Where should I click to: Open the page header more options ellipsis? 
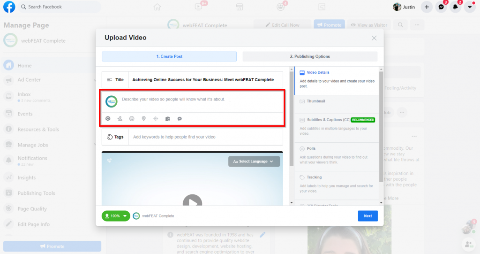pos(417,25)
